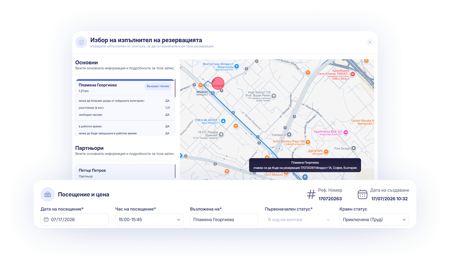450x264 pixels.
Task: Click the Сити Клиник УМБАЛ hospital marker
Action: 353,74
